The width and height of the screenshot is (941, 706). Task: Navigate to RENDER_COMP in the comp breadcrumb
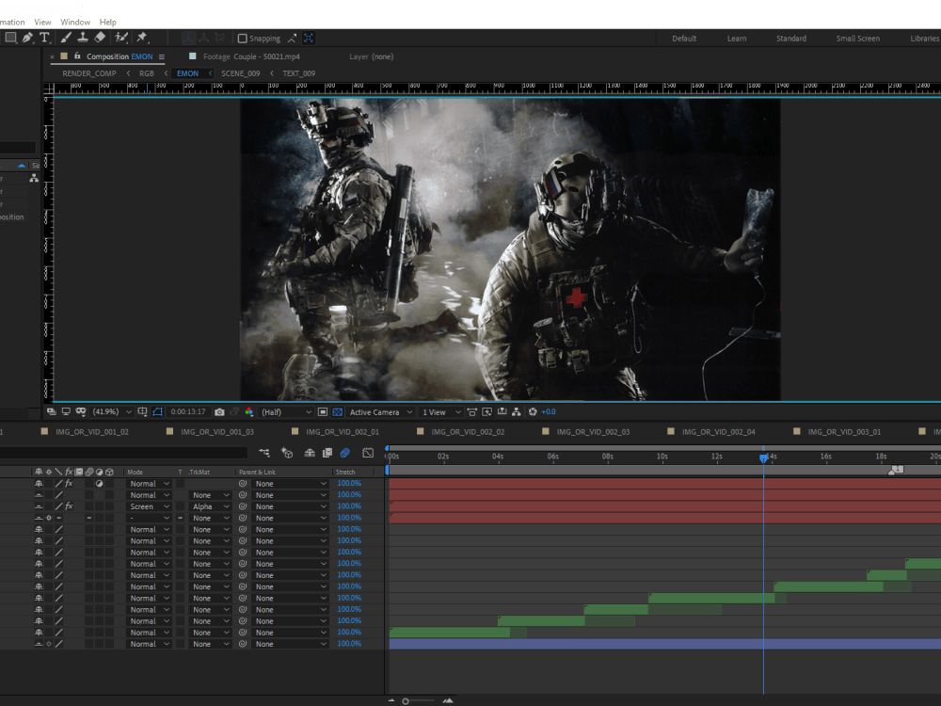pos(89,73)
